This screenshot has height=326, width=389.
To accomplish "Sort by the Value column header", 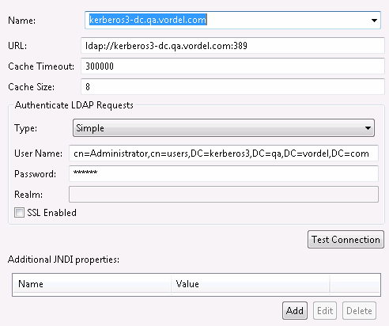I will coord(251,284).
